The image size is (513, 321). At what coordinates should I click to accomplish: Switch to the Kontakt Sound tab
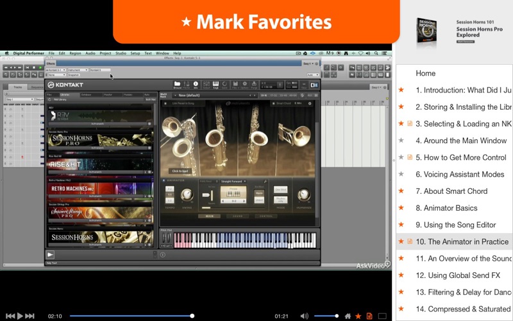pyautogui.click(x=237, y=216)
